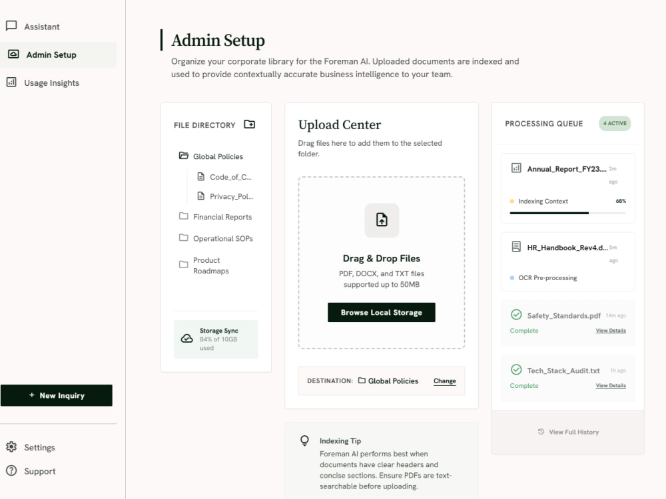Click the Indexing Tip heading
Image resolution: width=666 pixels, height=499 pixels.
340,441
